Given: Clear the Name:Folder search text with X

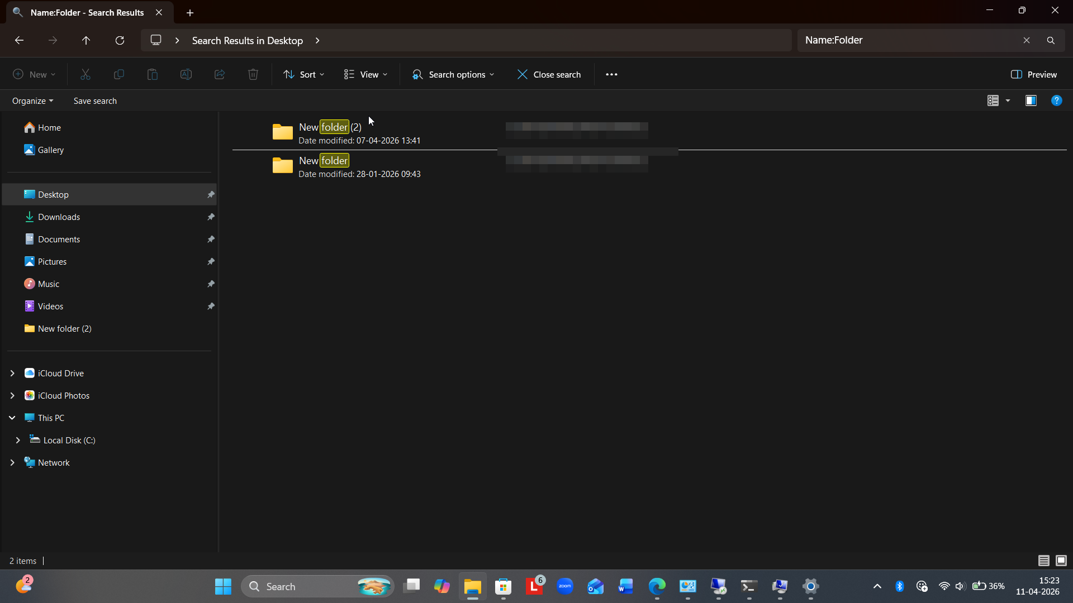Looking at the screenshot, I should click(1027, 40).
